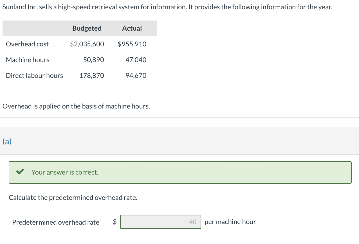Select the Budgeted column header

coord(87,28)
